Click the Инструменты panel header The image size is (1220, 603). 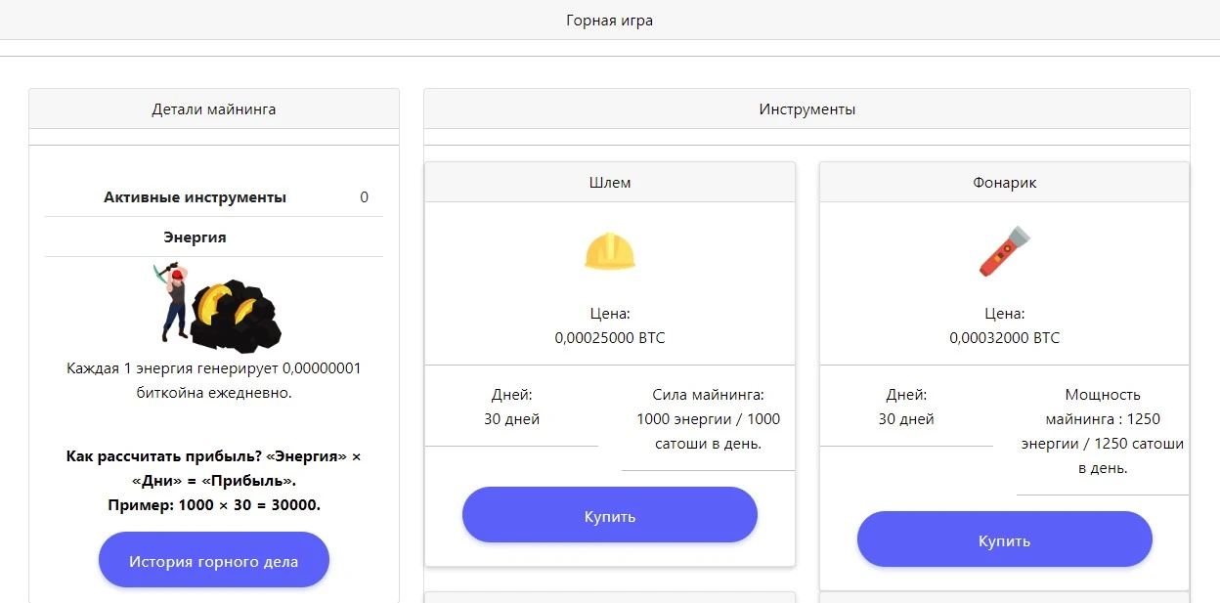pos(807,108)
